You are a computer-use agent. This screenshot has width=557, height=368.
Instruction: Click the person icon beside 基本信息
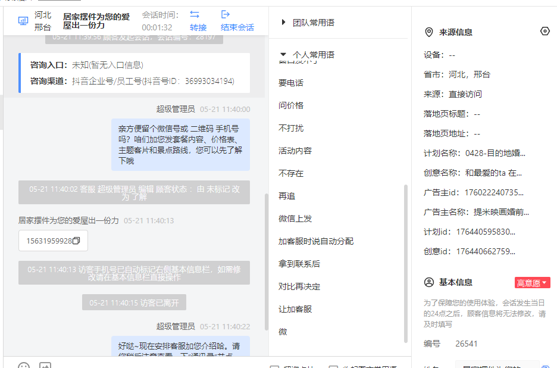click(x=429, y=282)
